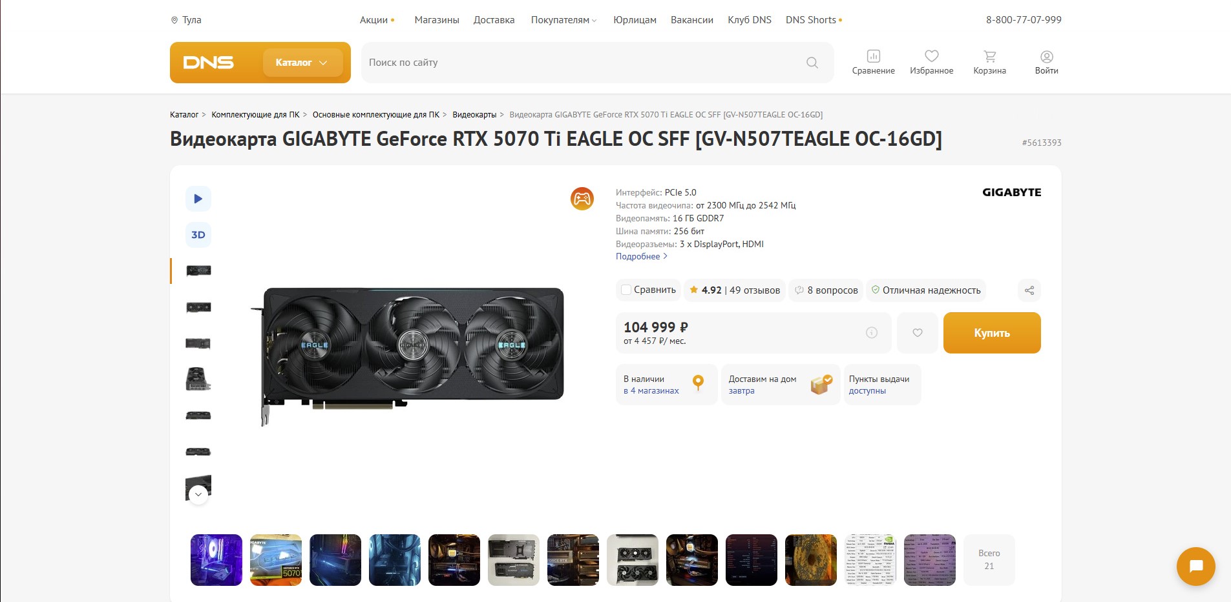This screenshot has height=602, width=1231.
Task: Go to Клуб DNS menu item
Action: point(750,20)
